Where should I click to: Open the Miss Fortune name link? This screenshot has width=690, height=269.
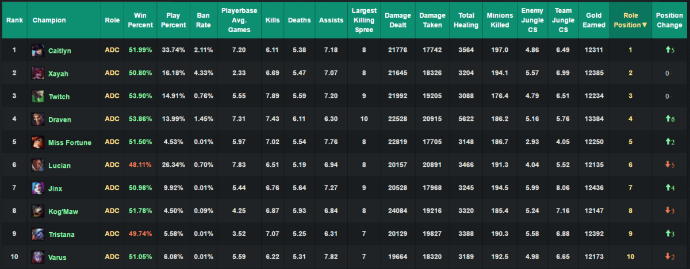click(x=70, y=143)
